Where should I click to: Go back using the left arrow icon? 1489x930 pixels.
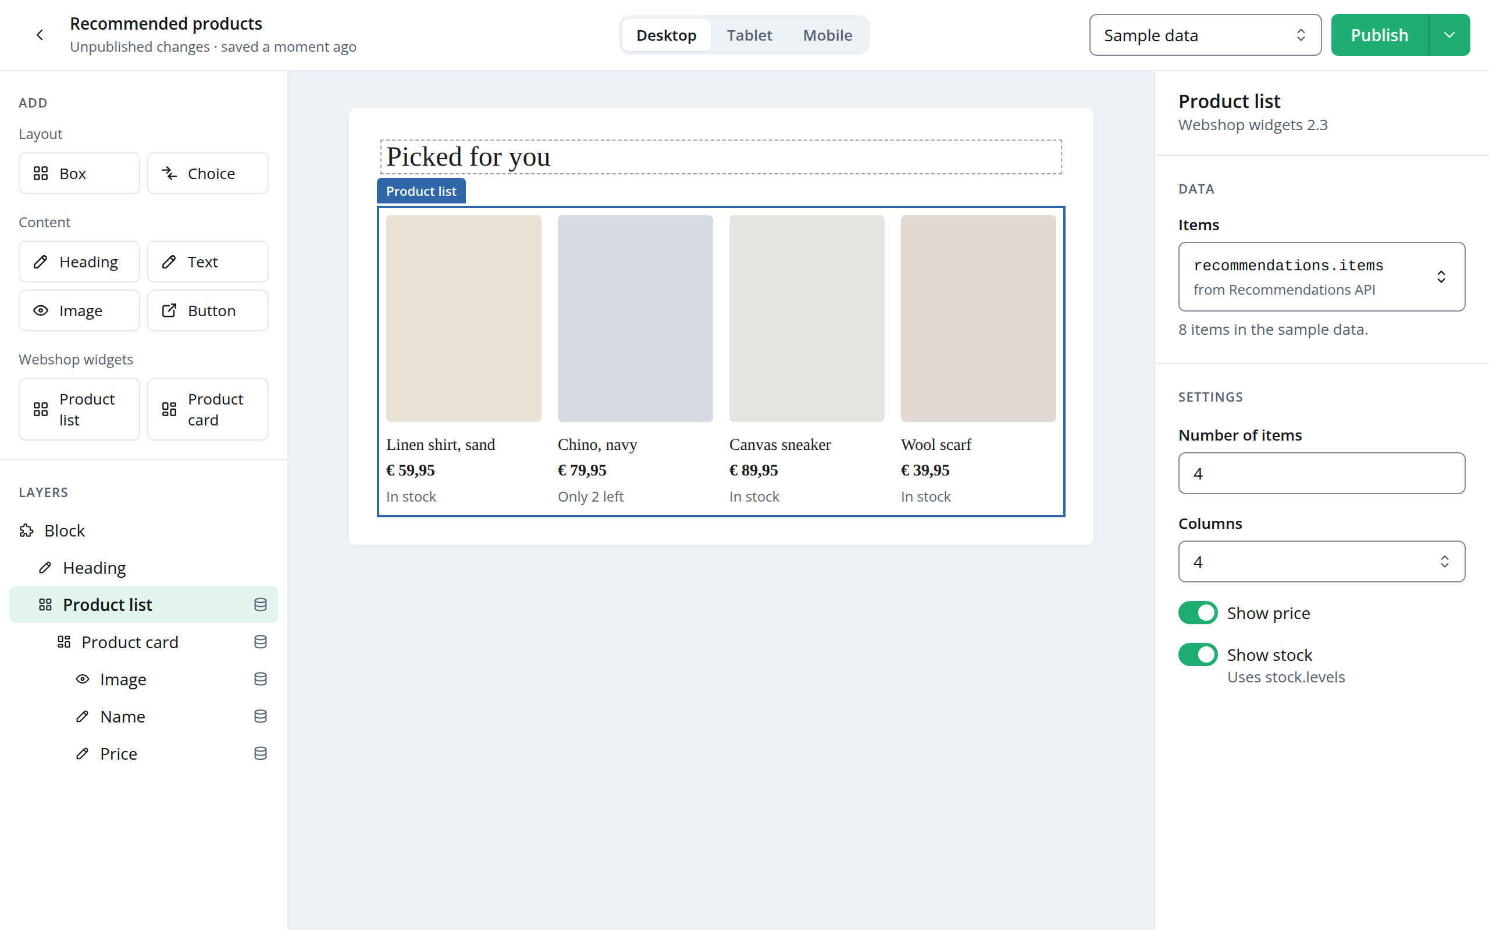[40, 35]
